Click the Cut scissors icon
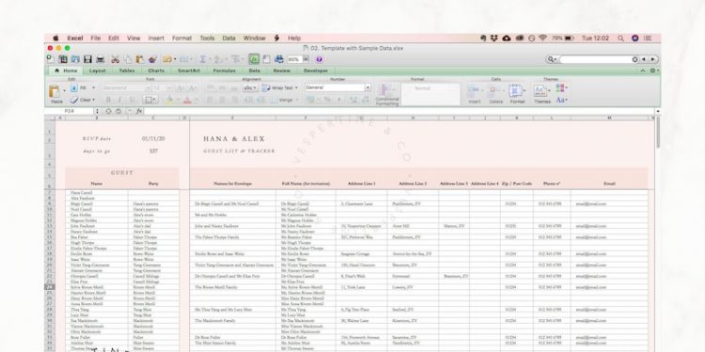This screenshot has width=705, height=352. [x=115, y=59]
